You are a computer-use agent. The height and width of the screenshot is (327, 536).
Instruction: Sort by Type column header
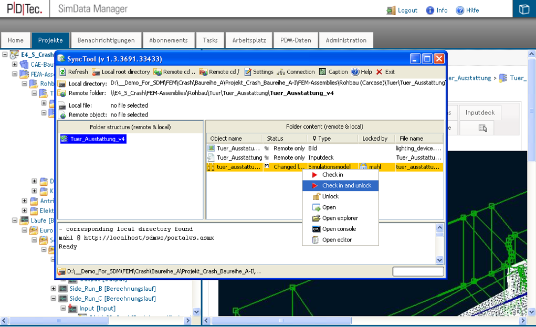click(x=333, y=139)
